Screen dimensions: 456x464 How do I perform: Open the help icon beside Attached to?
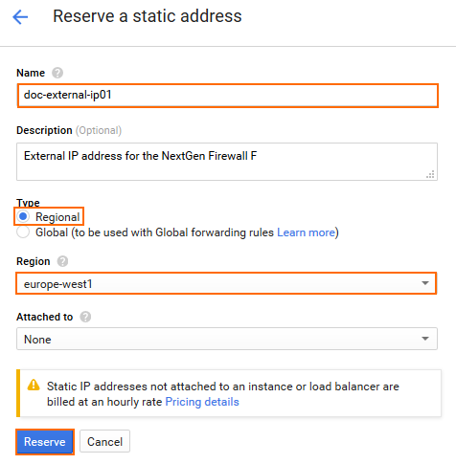tap(85, 317)
